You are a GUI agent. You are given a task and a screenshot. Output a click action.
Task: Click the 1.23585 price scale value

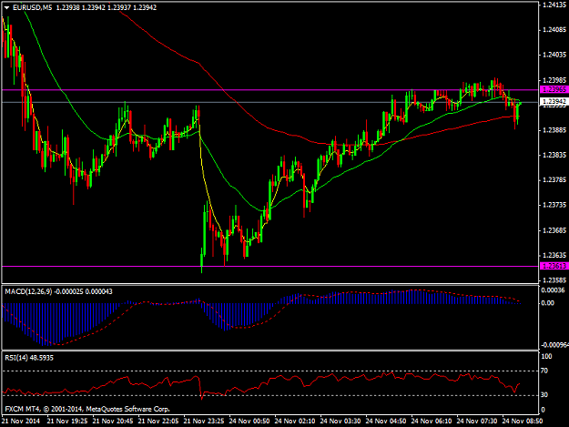(x=554, y=280)
